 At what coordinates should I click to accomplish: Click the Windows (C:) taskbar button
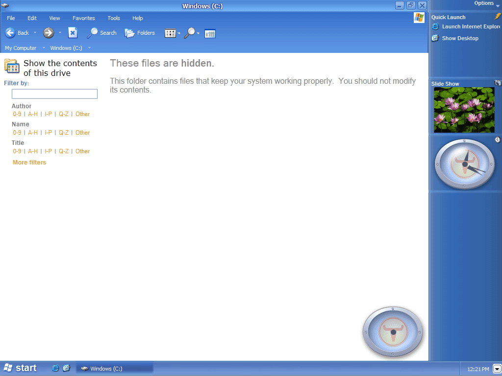click(115, 369)
